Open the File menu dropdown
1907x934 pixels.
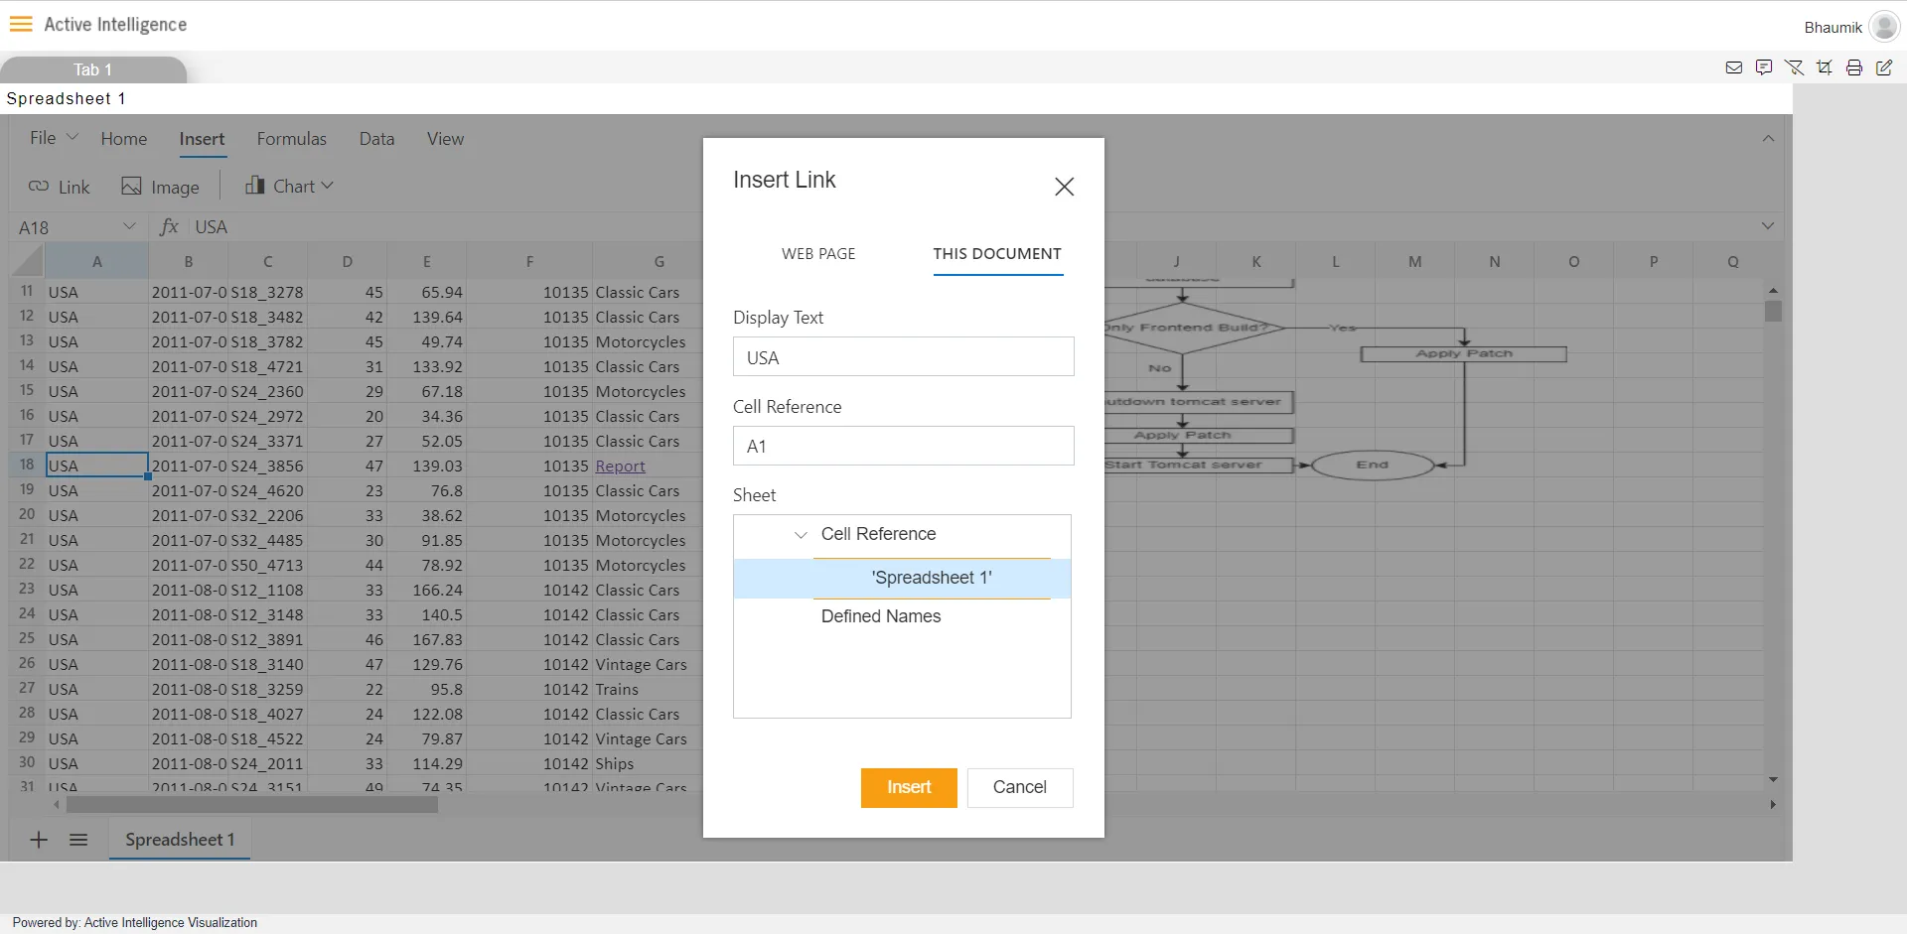tap(54, 138)
